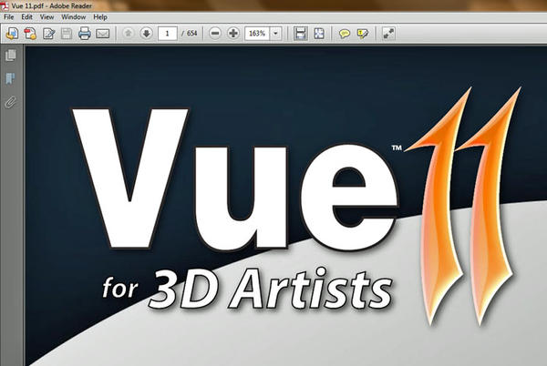Open the Attachments paperclip panel
This screenshot has width=547, height=366.
click(x=11, y=102)
